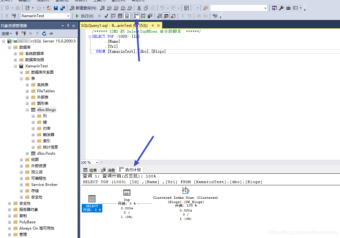The image size is (340, 238).
Task: Click the Comment Out Selected Lines icon
Action: point(182,16)
